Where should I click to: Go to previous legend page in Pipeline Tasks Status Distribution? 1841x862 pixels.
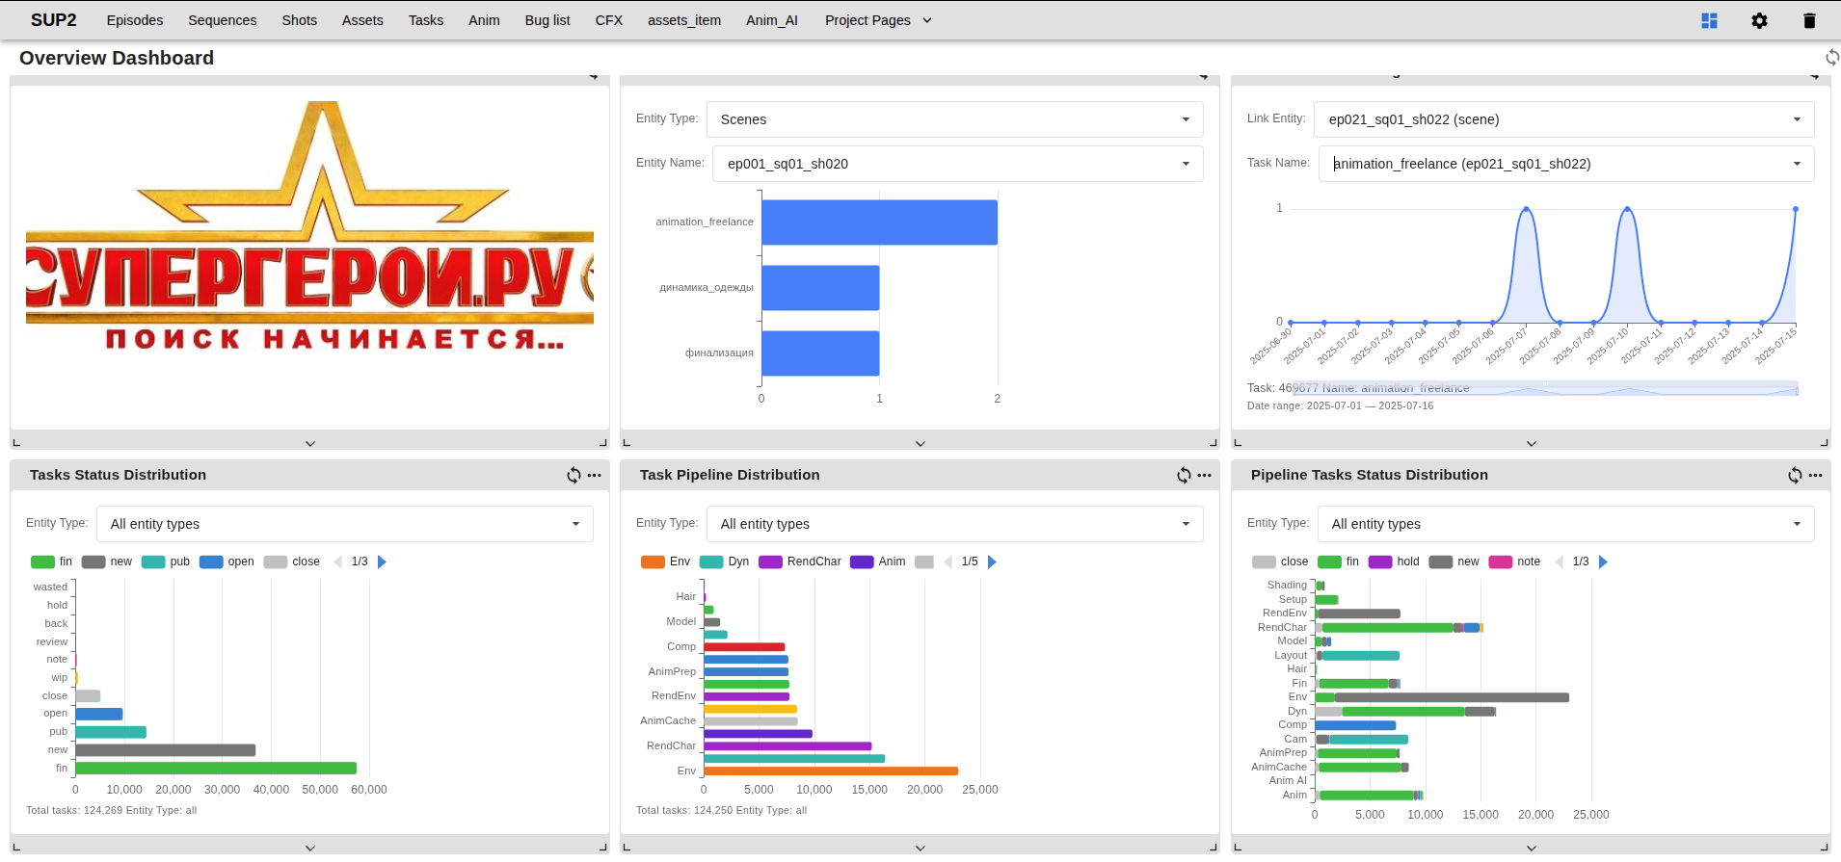(x=1559, y=562)
